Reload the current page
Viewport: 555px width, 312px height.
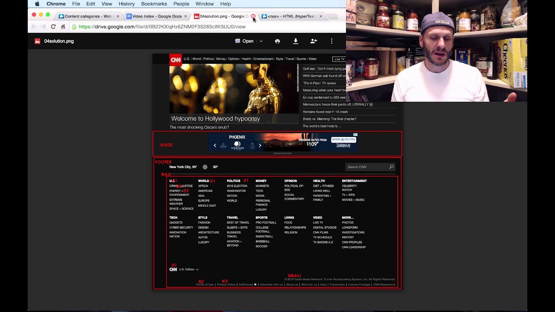53,27
